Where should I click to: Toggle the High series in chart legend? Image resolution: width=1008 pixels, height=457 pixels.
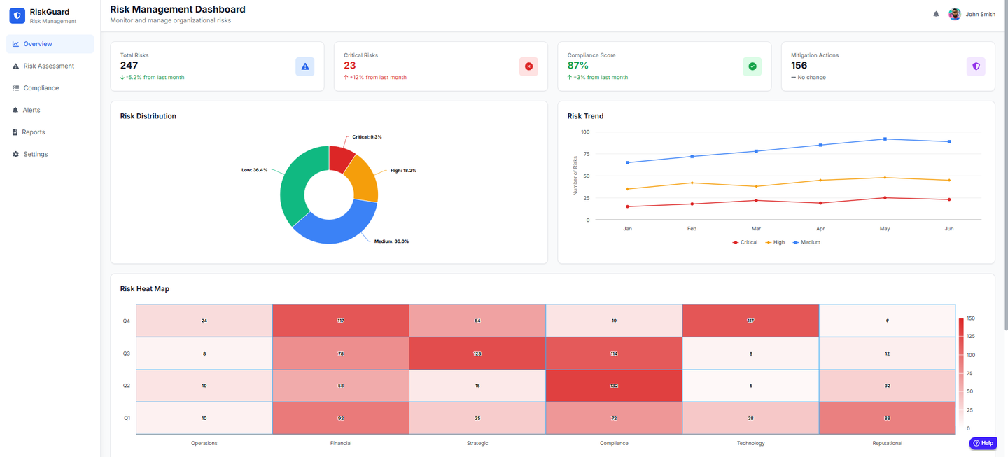[775, 242]
